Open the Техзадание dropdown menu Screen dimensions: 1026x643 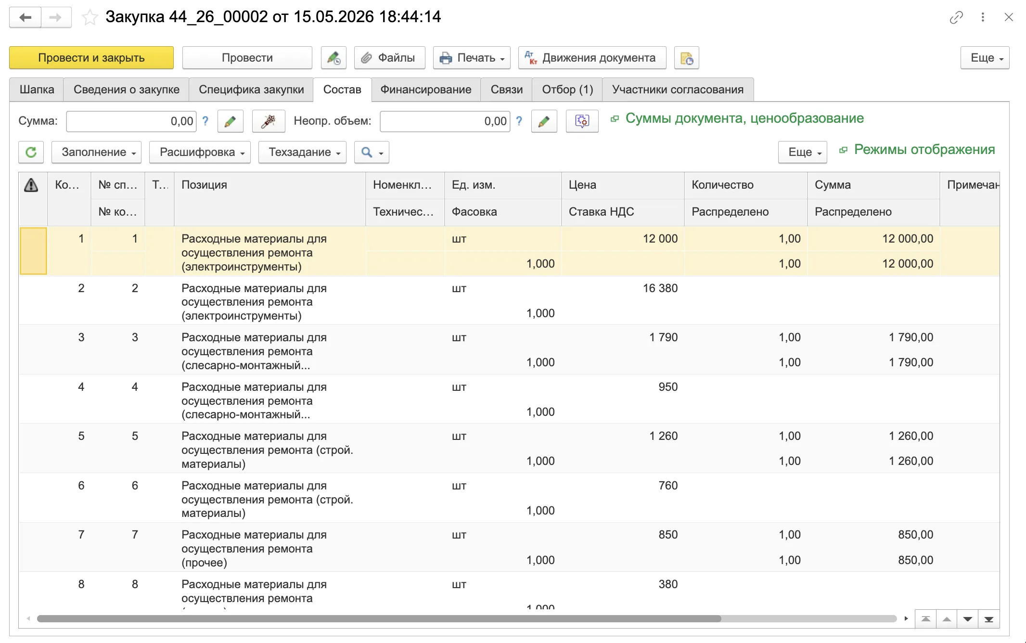coord(303,152)
